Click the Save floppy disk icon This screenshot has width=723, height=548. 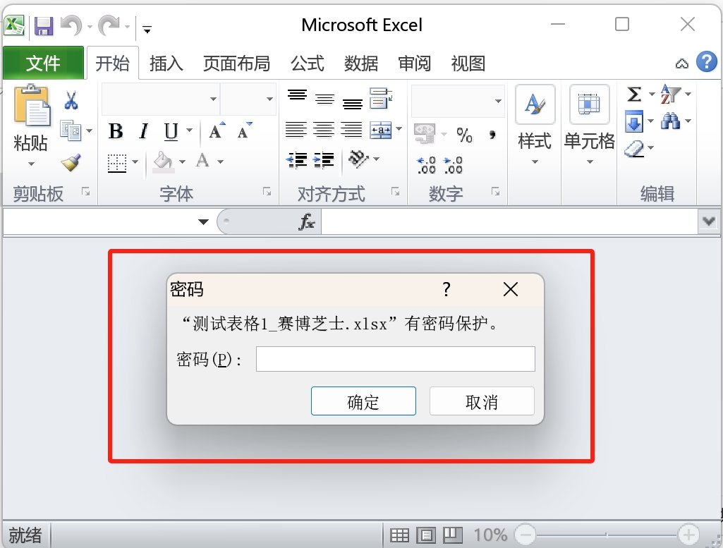pyautogui.click(x=44, y=26)
